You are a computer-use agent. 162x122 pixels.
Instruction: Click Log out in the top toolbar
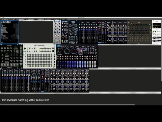click(64, 19)
